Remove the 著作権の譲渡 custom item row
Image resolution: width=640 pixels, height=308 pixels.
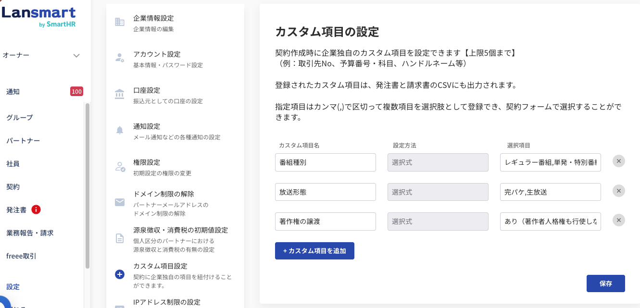coord(619,221)
